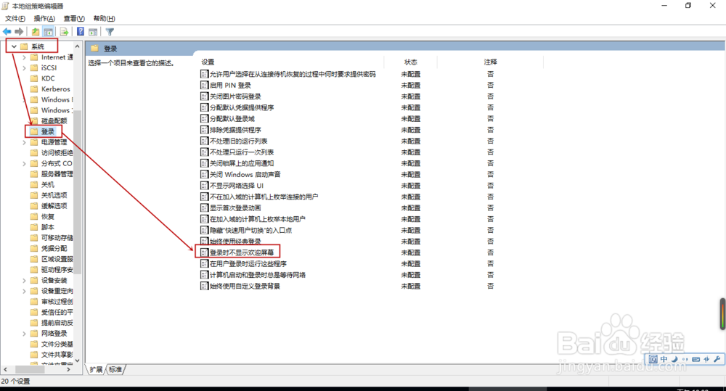
Task: Click policy icon beside 关闭图片密码登录
Action: coord(204,96)
